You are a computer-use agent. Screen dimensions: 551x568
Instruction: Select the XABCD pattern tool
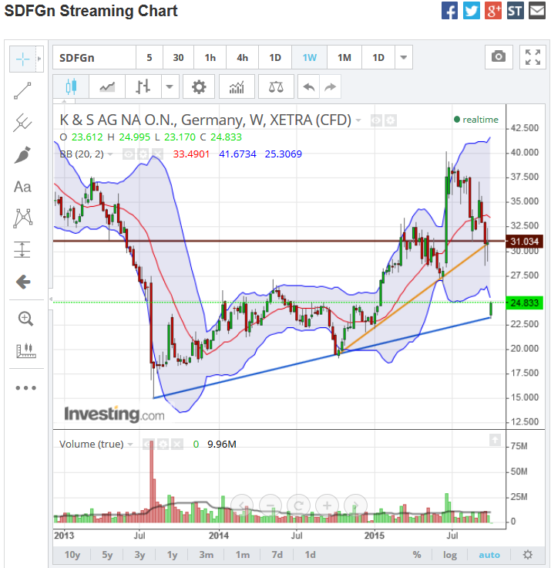coord(22,218)
